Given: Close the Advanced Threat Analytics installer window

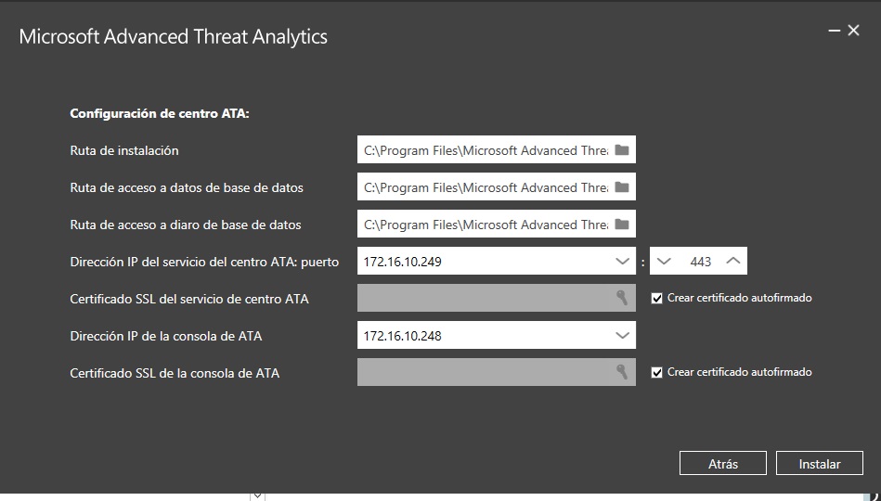Looking at the screenshot, I should (854, 31).
